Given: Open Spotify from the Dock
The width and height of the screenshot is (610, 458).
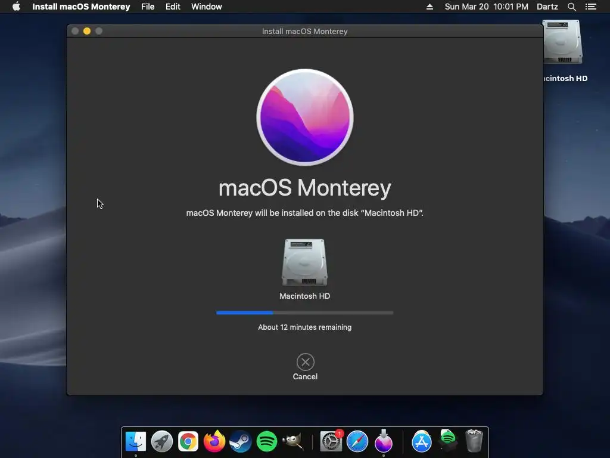Looking at the screenshot, I should [266, 441].
